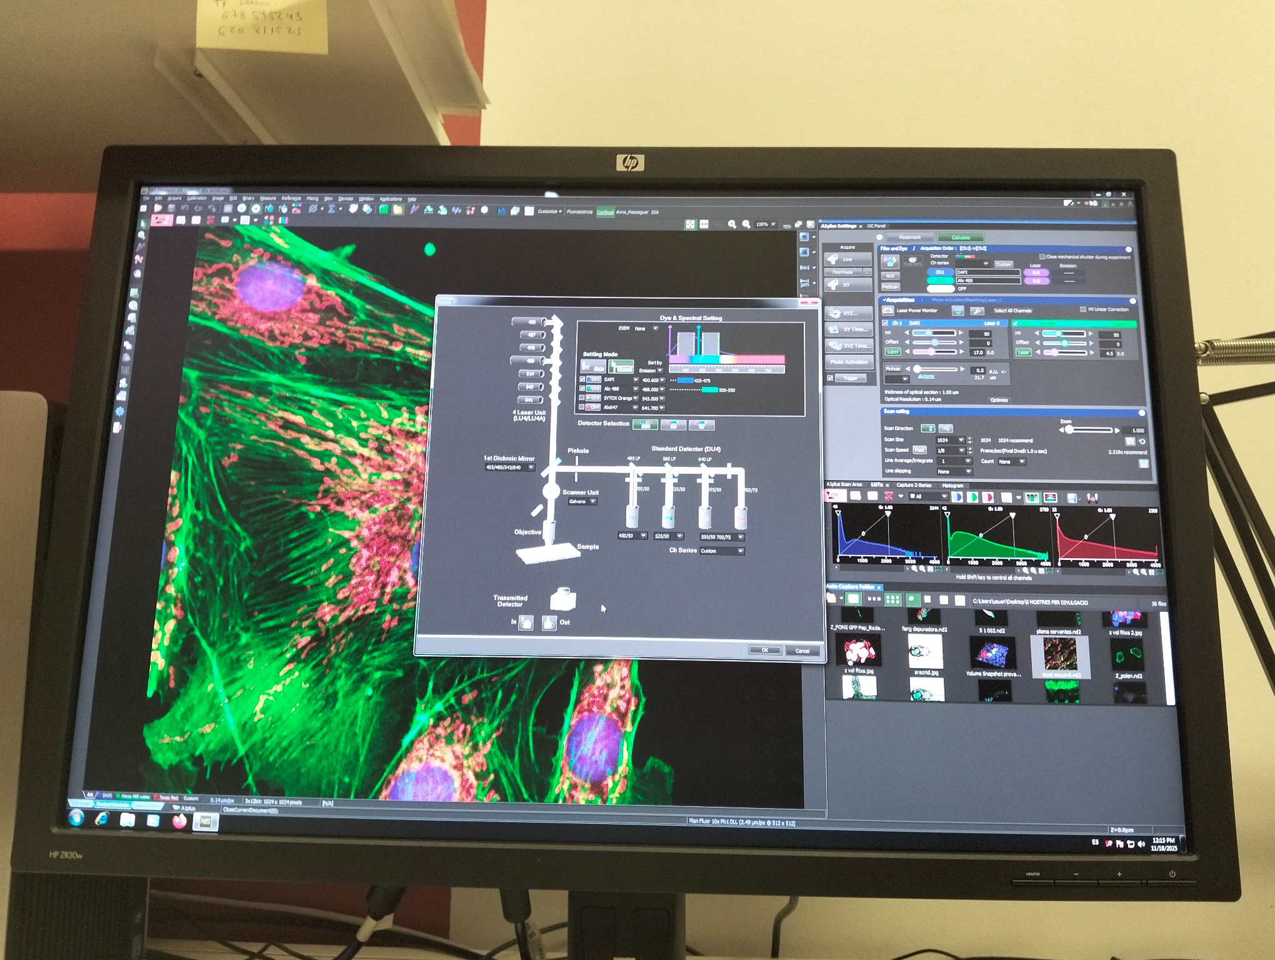The height and width of the screenshot is (960, 1275).
Task: Expand the Scan Size 1024 dropdown
Action: [x=961, y=440]
